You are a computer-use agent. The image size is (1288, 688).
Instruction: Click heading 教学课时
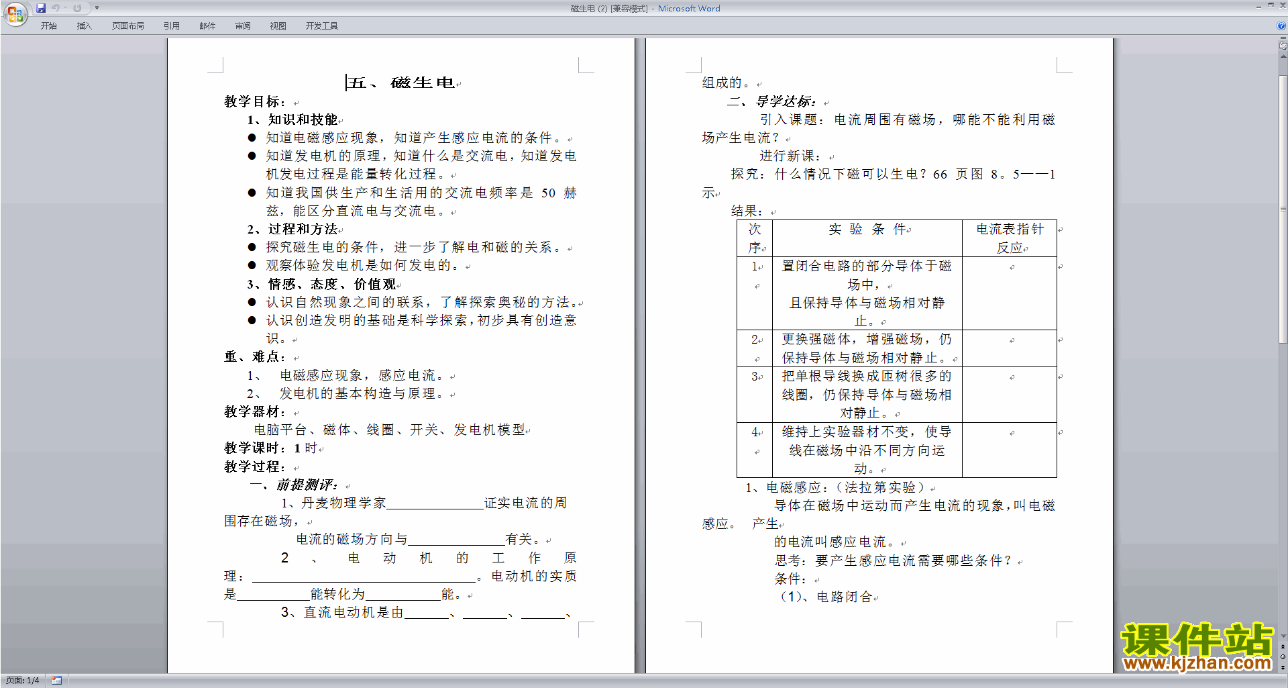click(x=270, y=448)
